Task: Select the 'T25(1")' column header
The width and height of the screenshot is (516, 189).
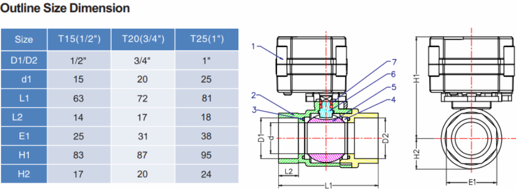Action: pyautogui.click(x=207, y=39)
